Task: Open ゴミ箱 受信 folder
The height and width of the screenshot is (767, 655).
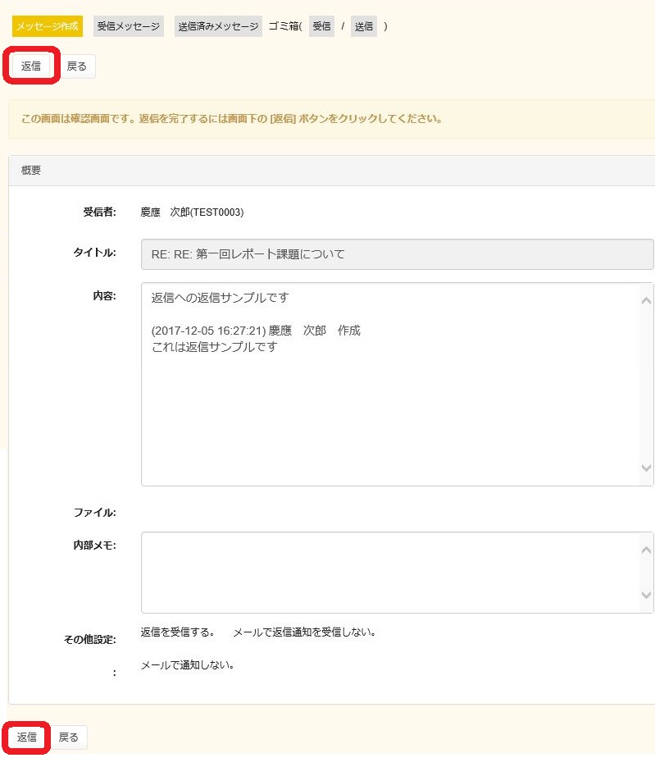Action: [321, 26]
